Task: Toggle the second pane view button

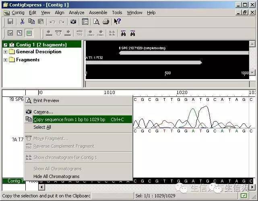Action: coord(20,33)
